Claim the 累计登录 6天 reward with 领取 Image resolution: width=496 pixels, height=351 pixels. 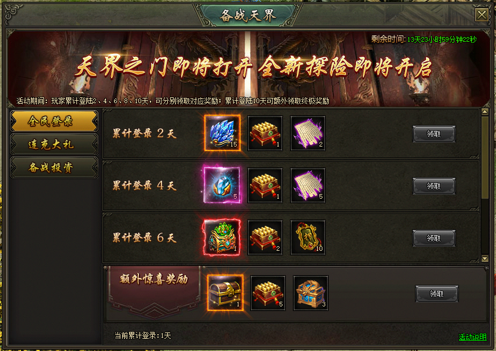(434, 238)
